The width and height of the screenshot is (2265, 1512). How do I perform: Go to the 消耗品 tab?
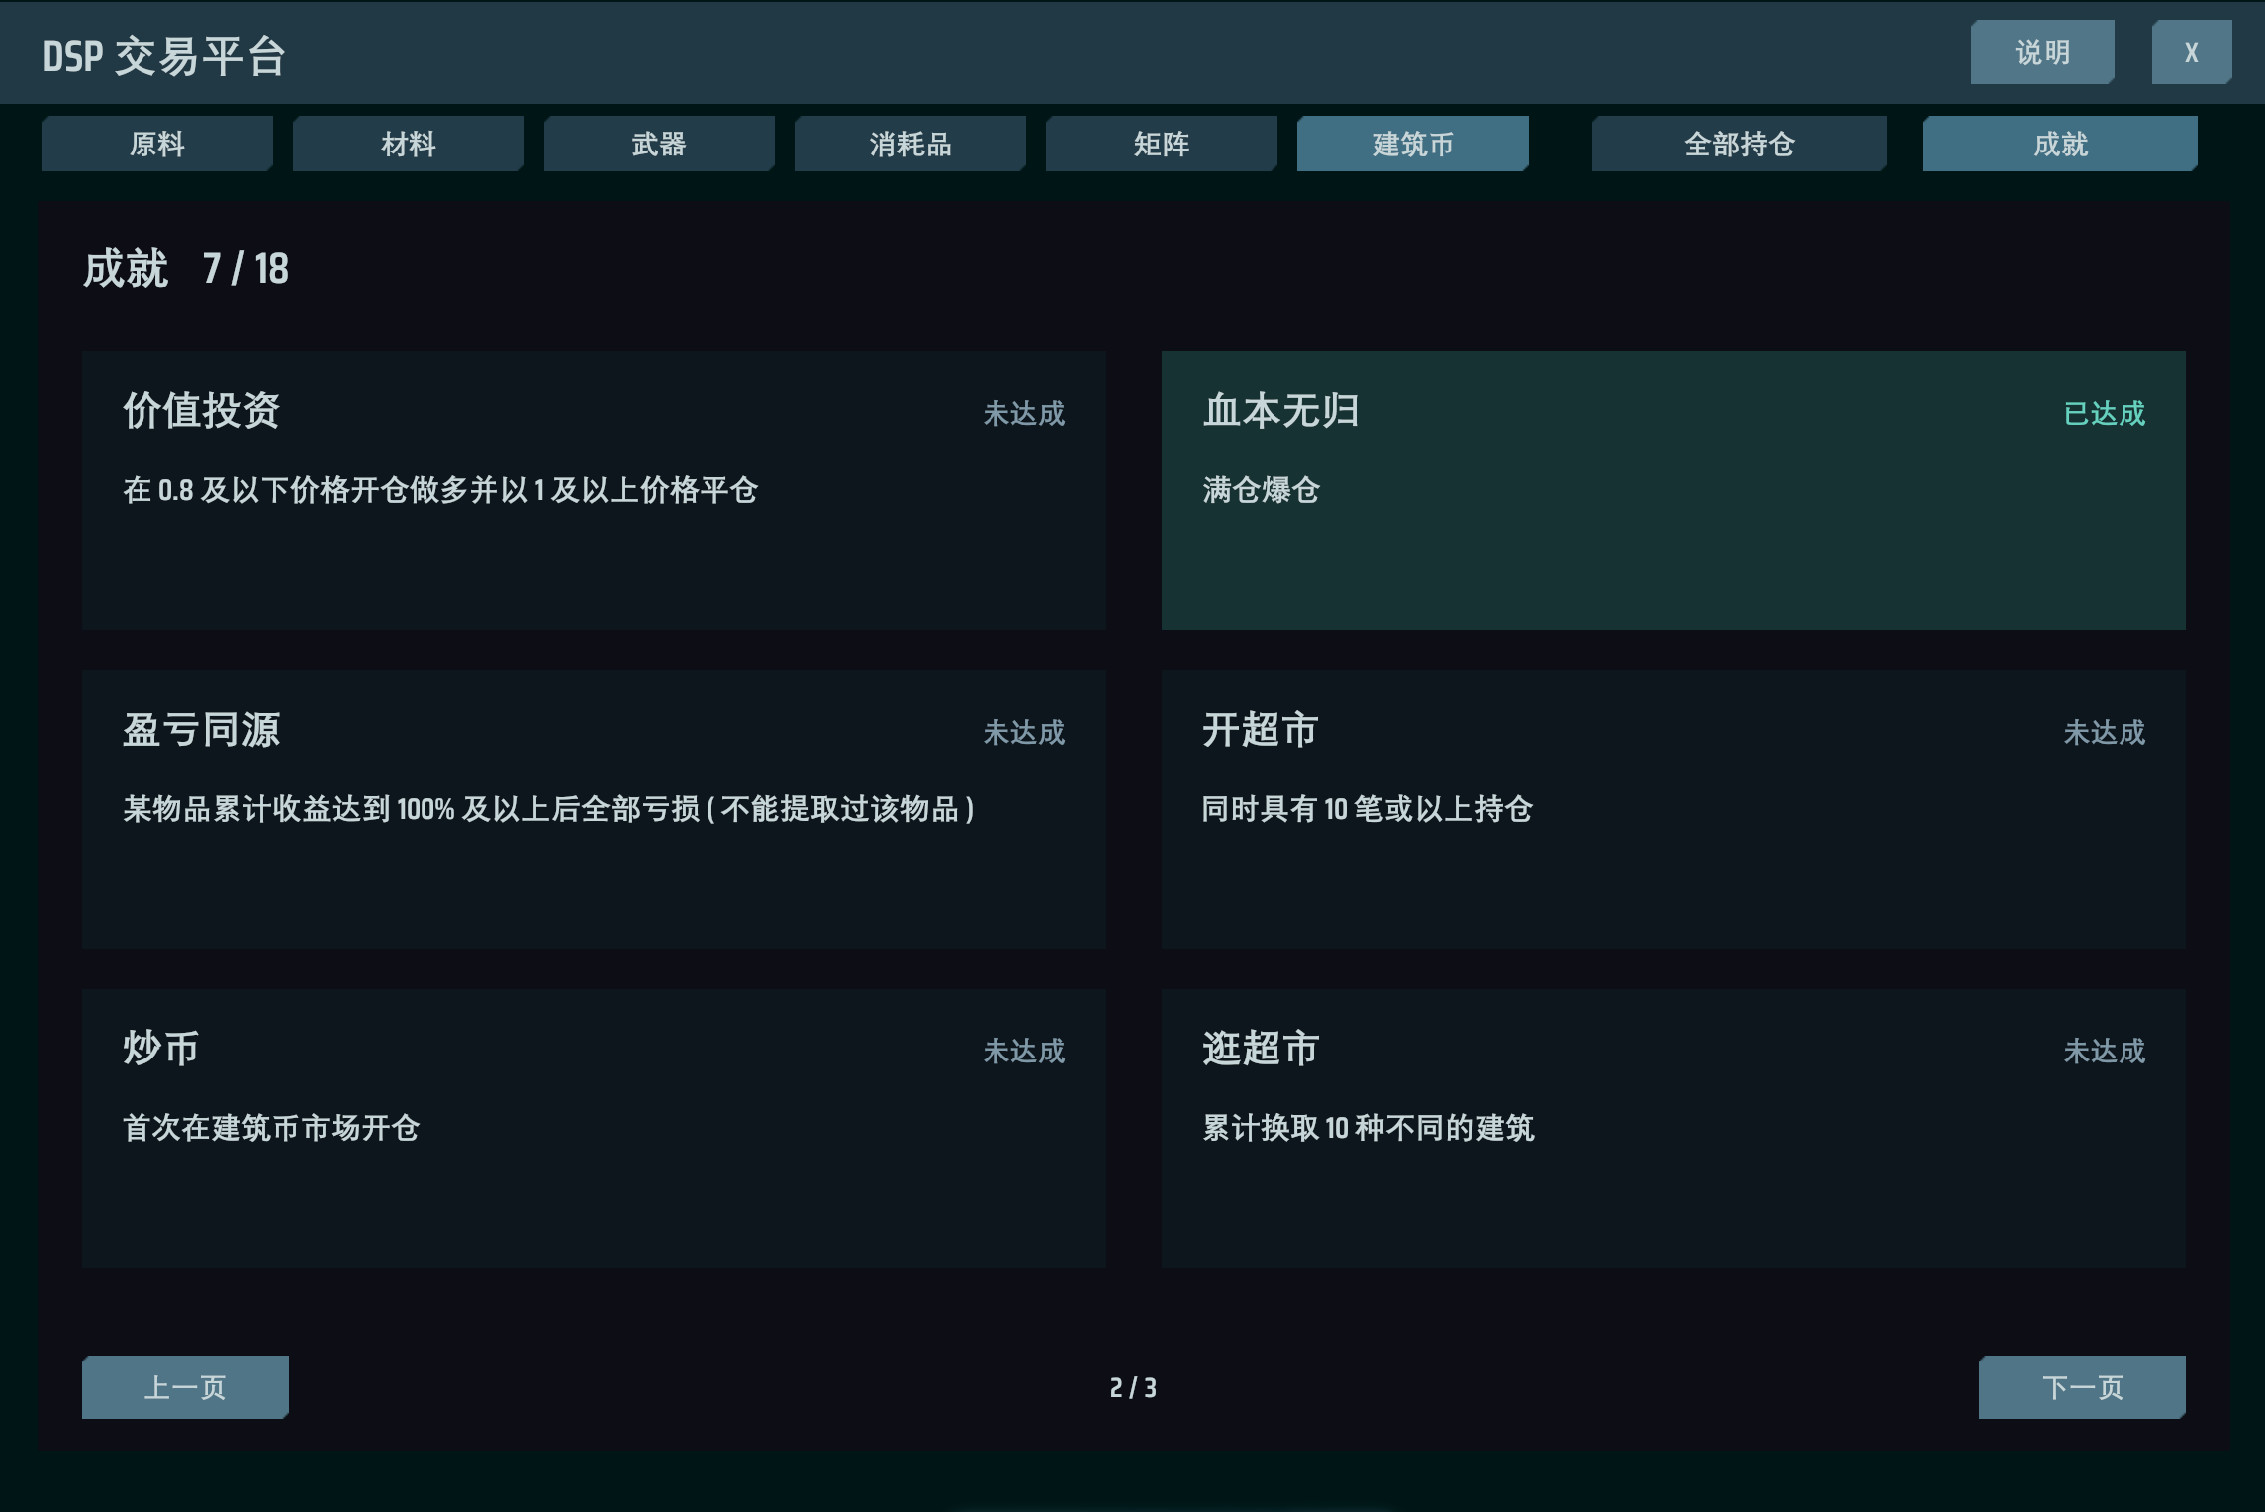tap(910, 144)
